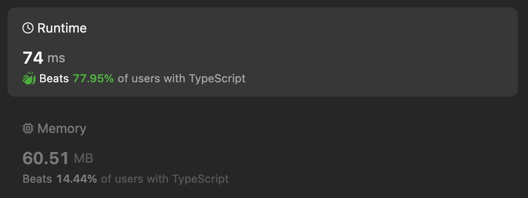The height and width of the screenshot is (198, 528).
Task: Click "Beats" text in the Memory section
Action: [37, 178]
